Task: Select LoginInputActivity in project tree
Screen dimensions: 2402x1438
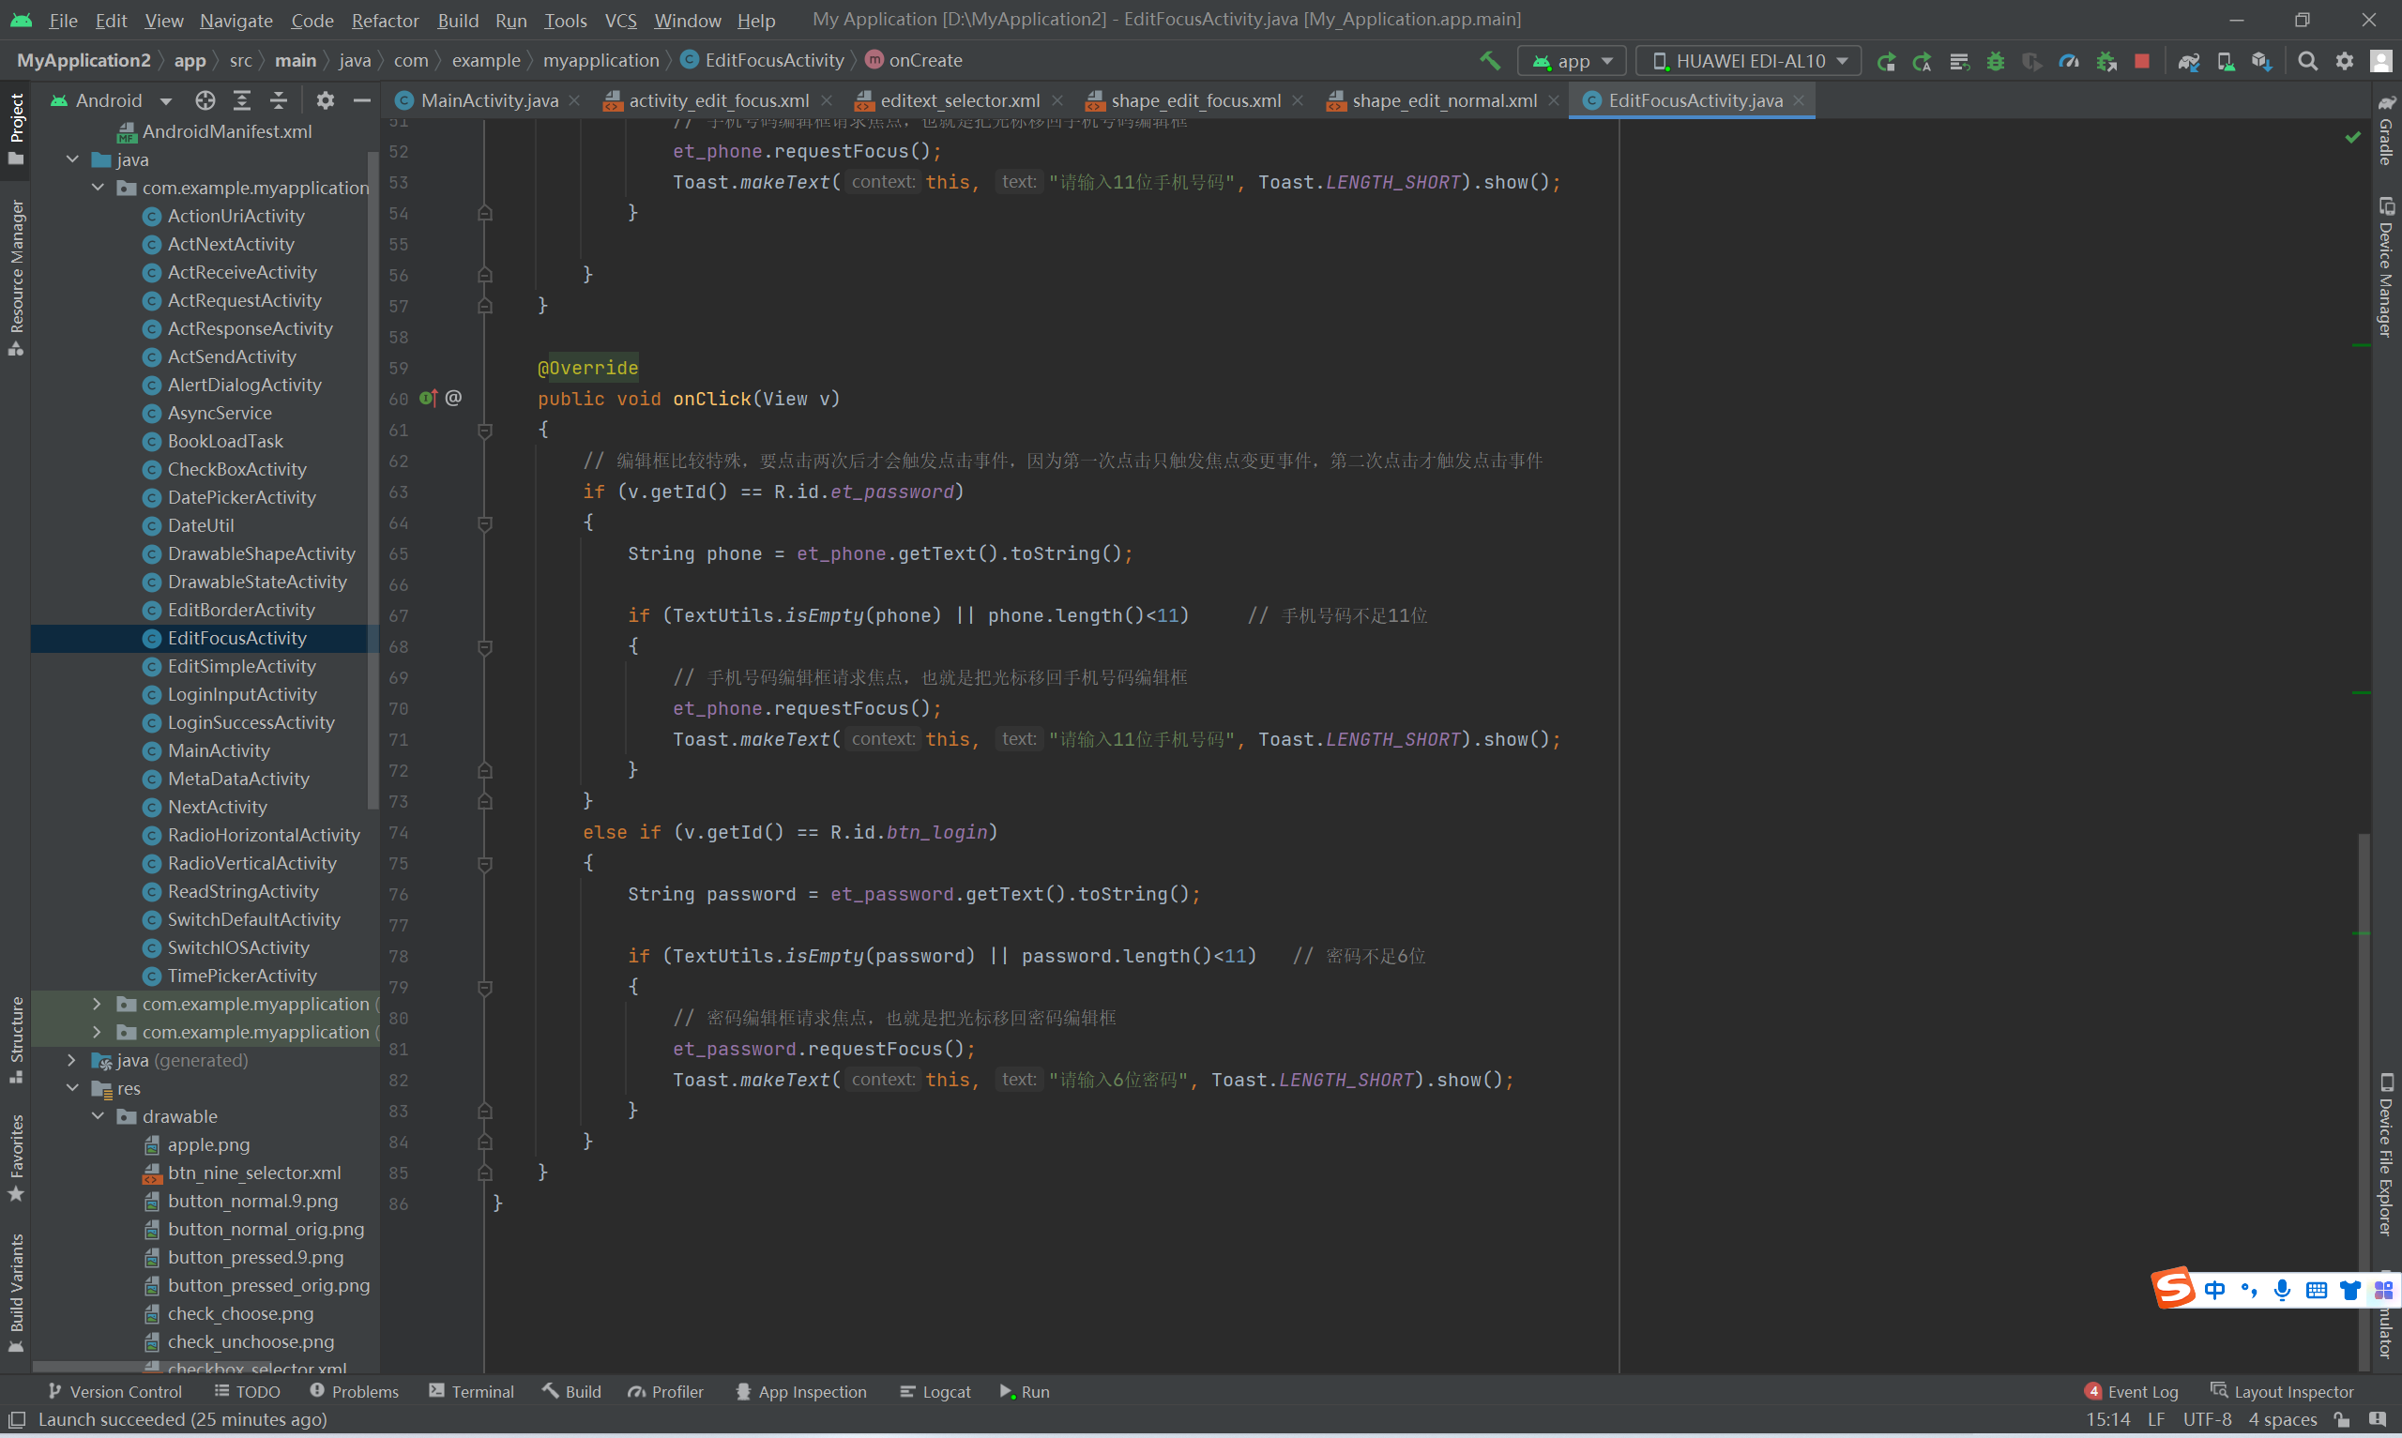Action: tap(241, 694)
